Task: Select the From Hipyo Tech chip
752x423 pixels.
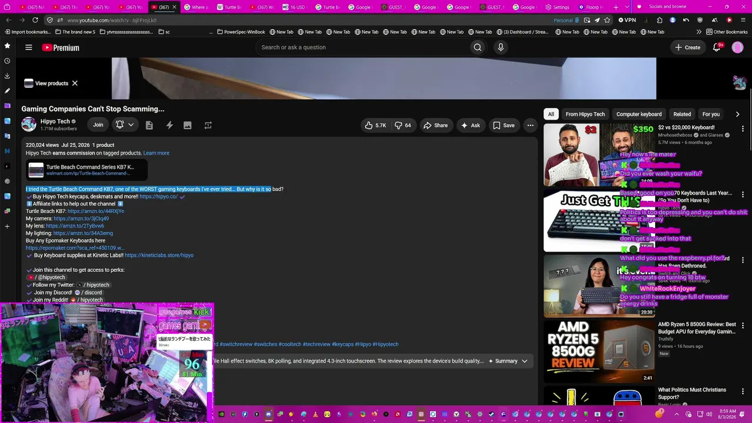Action: [x=585, y=114]
